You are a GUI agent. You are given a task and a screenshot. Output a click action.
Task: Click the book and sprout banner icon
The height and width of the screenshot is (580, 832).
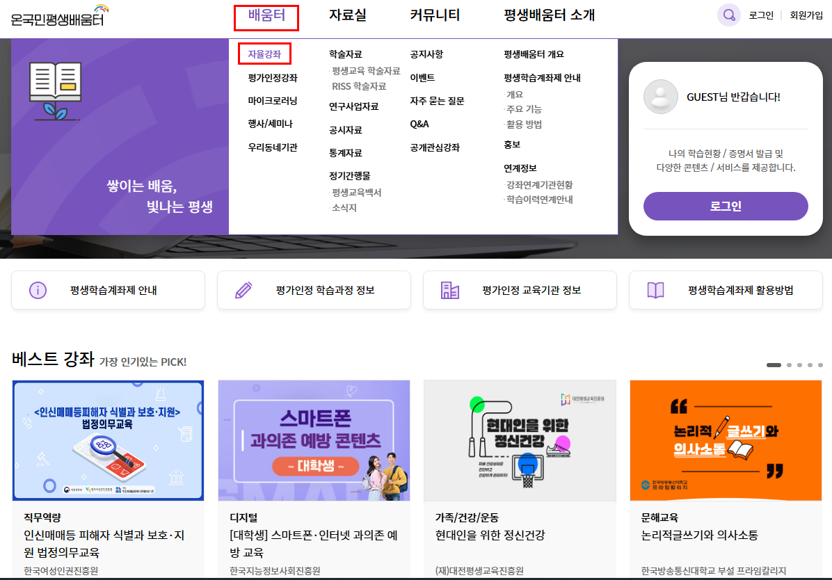click(x=55, y=90)
